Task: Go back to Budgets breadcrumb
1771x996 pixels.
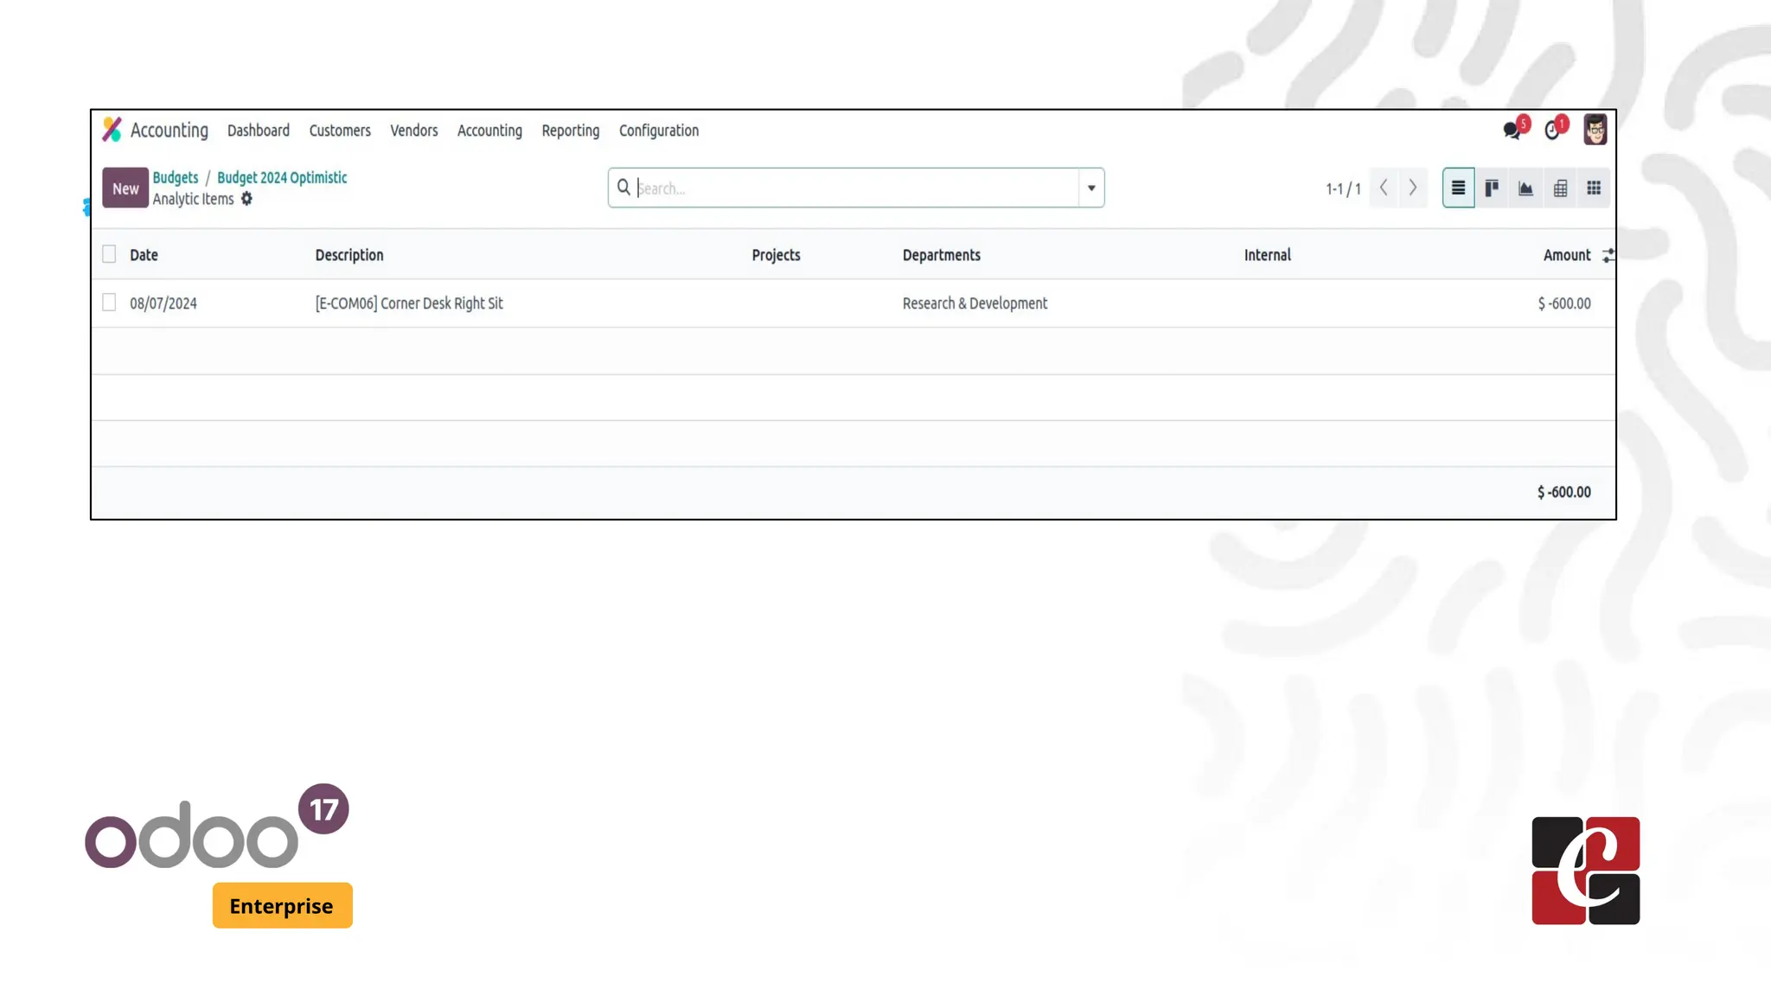Action: tap(176, 177)
